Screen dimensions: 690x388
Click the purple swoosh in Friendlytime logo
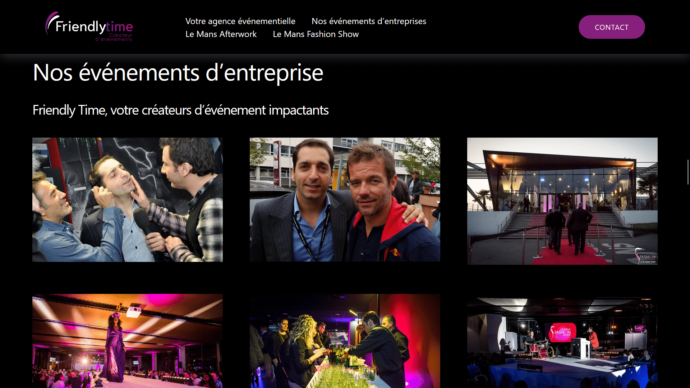pyautogui.click(x=51, y=22)
